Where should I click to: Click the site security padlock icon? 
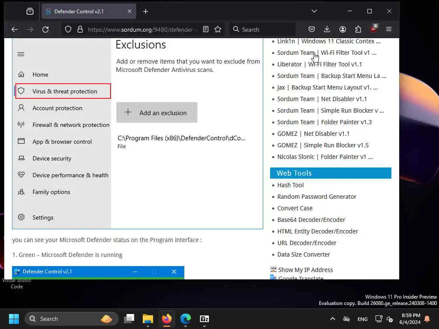pyautogui.click(x=80, y=30)
